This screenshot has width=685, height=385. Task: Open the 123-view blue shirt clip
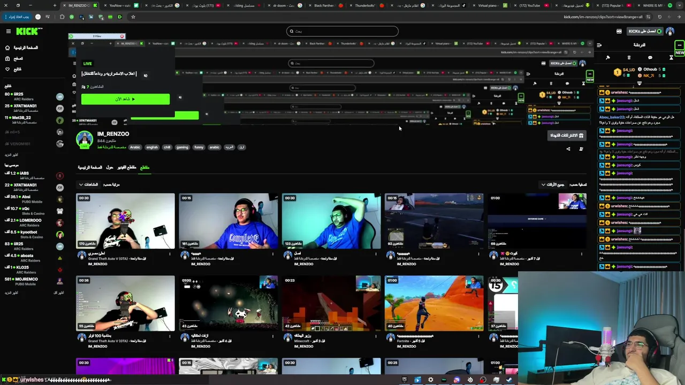pos(331,221)
